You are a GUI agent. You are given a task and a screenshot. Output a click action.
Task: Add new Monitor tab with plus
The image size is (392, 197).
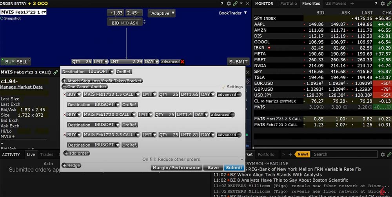coord(352,4)
